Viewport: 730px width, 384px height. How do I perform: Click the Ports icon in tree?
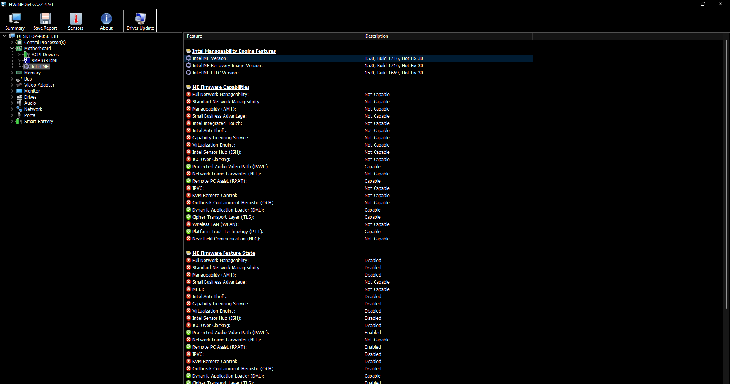[x=19, y=115]
